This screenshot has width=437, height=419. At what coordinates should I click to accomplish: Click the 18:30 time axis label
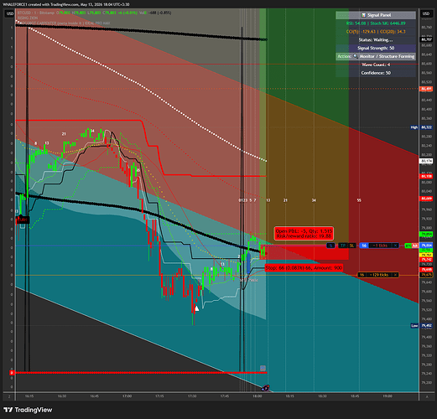(322, 396)
